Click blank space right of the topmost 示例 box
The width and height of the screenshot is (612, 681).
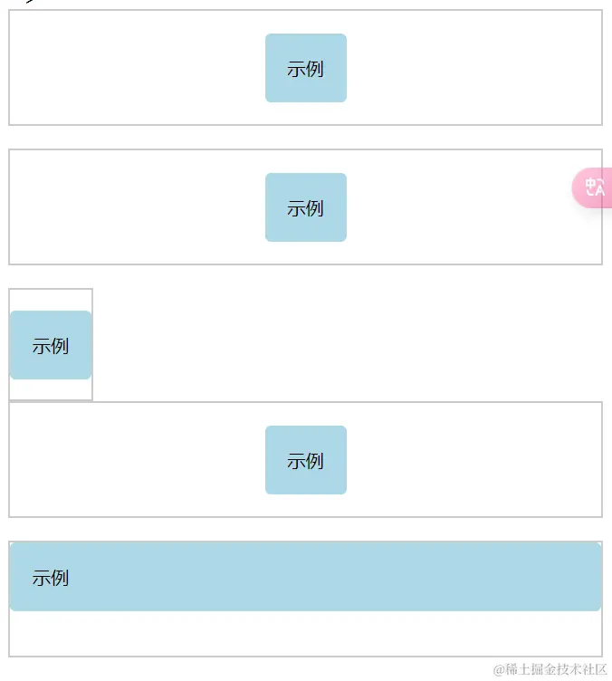point(474,68)
